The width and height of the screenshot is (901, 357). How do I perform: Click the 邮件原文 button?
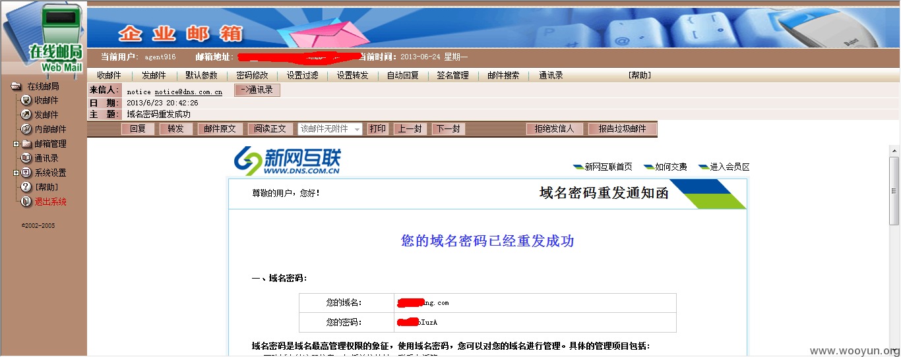(x=220, y=129)
